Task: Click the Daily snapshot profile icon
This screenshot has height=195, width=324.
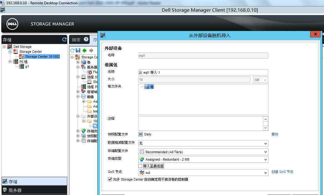Action: 141,134
